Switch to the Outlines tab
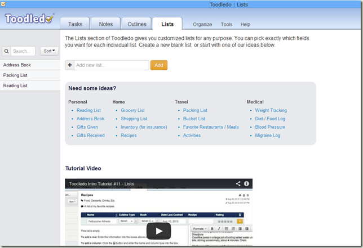 (x=137, y=24)
